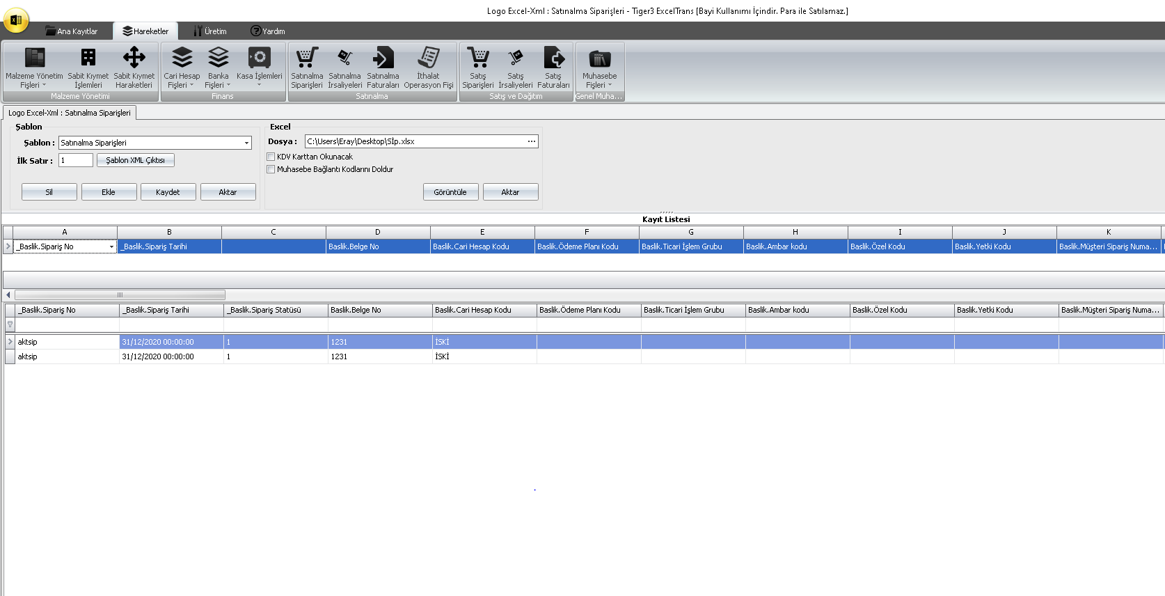This screenshot has width=1165, height=596.
Task: Click mapping cell Baslik.Yetki Kodu
Action: [x=1004, y=246]
